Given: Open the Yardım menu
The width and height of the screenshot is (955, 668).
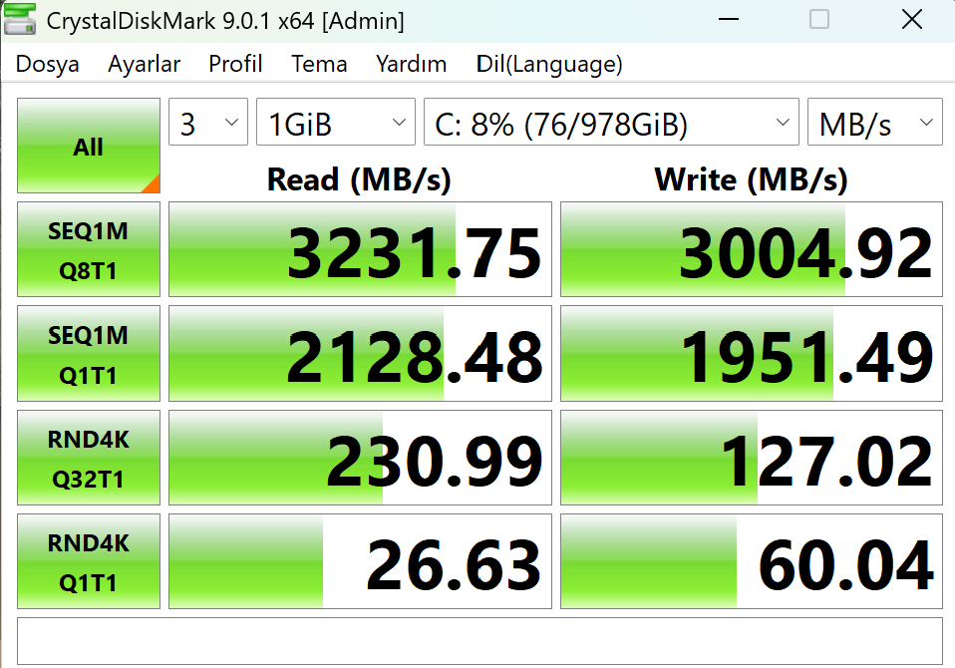Looking at the screenshot, I should 411,64.
